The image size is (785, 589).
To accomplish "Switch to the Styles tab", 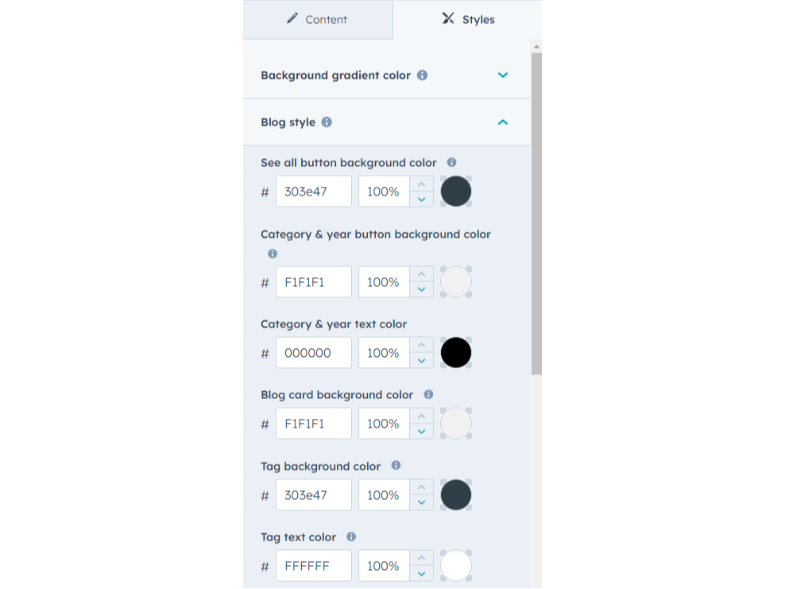I will click(x=467, y=19).
